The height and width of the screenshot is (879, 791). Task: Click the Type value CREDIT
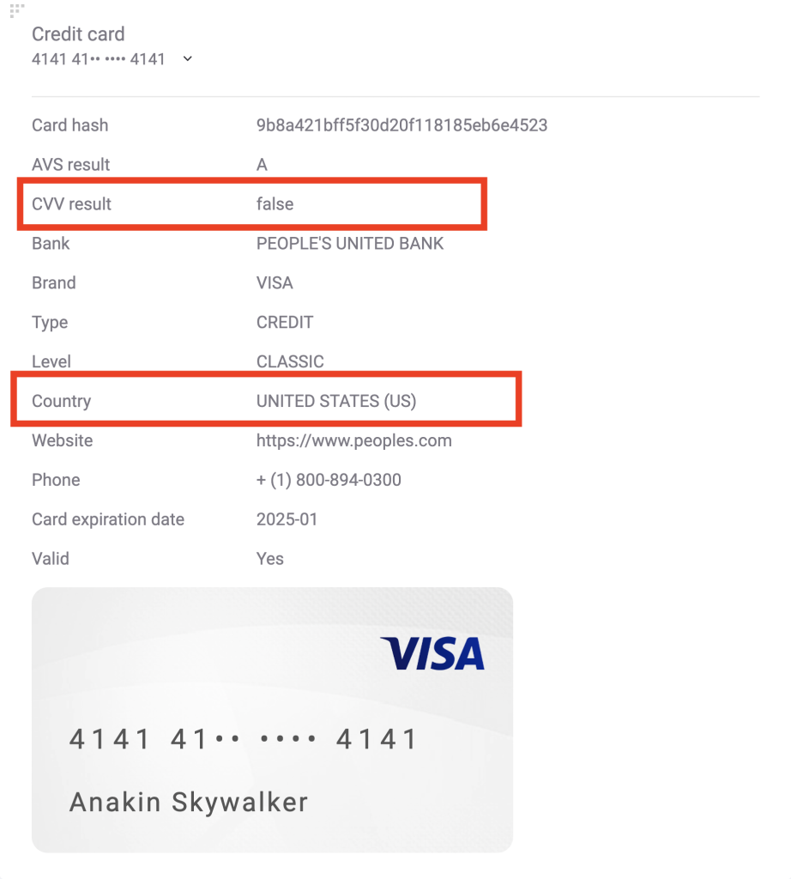285,323
